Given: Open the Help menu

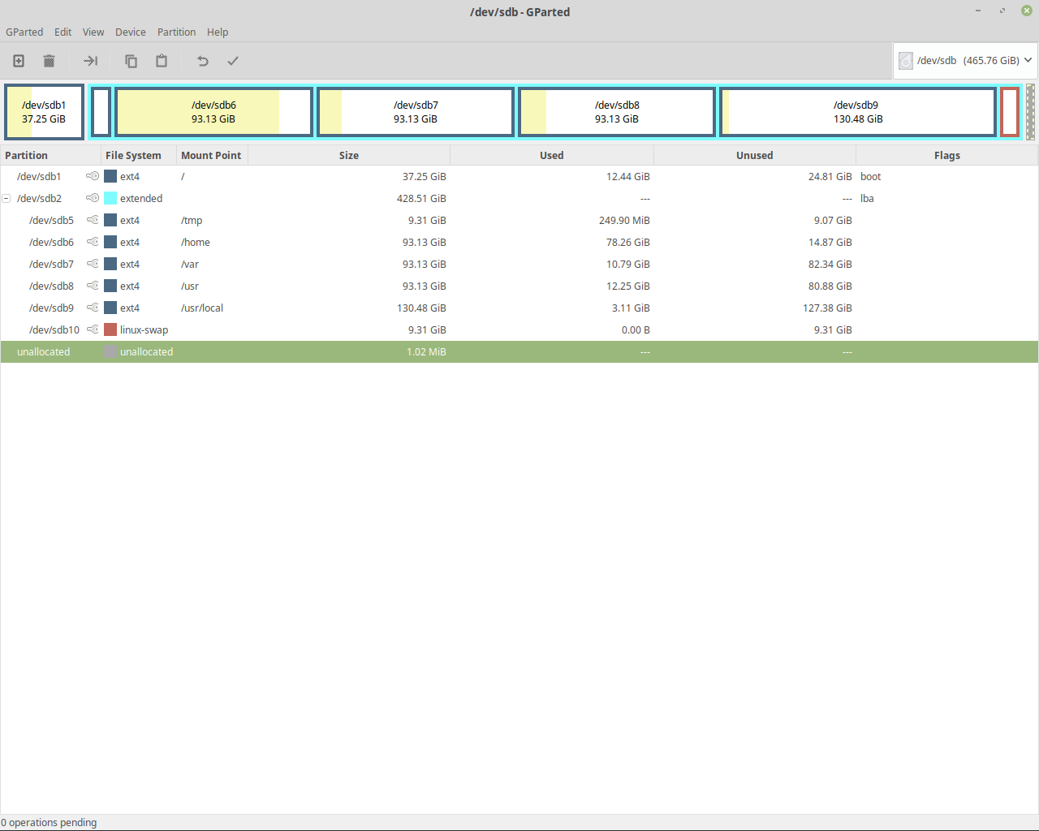Looking at the screenshot, I should [217, 32].
